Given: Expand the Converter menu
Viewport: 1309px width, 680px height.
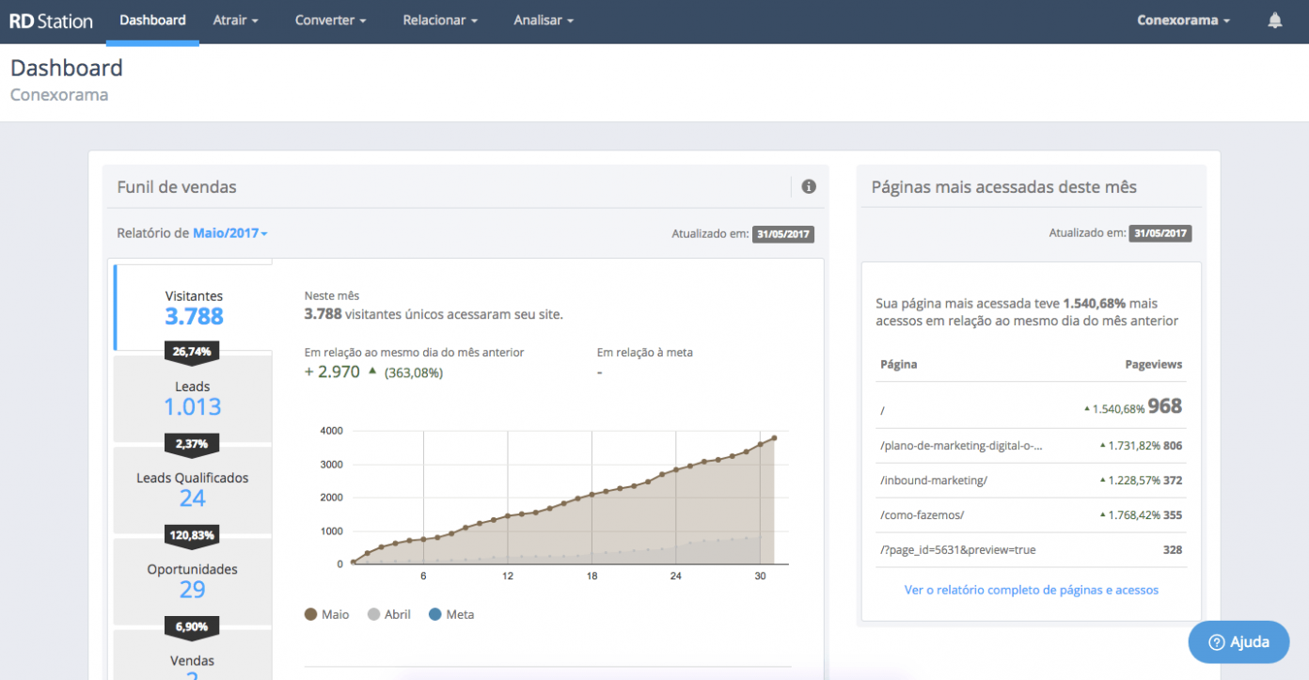Looking at the screenshot, I should [x=330, y=21].
